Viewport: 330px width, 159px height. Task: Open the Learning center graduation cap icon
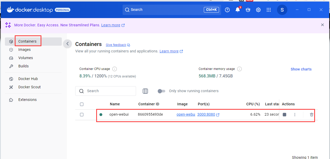point(248,10)
